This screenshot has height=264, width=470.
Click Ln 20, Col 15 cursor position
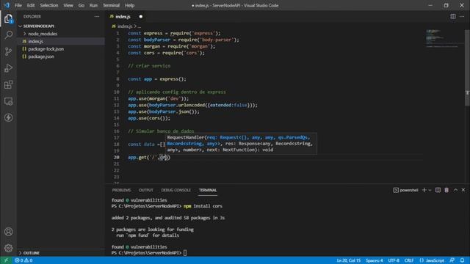[x=348, y=260]
